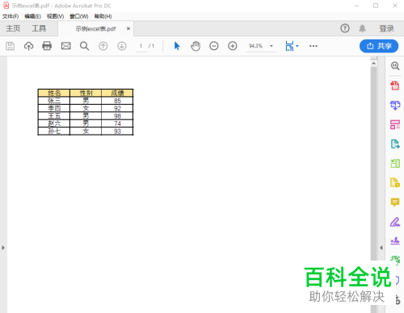Open the 编辑(E) menu
This screenshot has height=313, width=404.
click(32, 16)
